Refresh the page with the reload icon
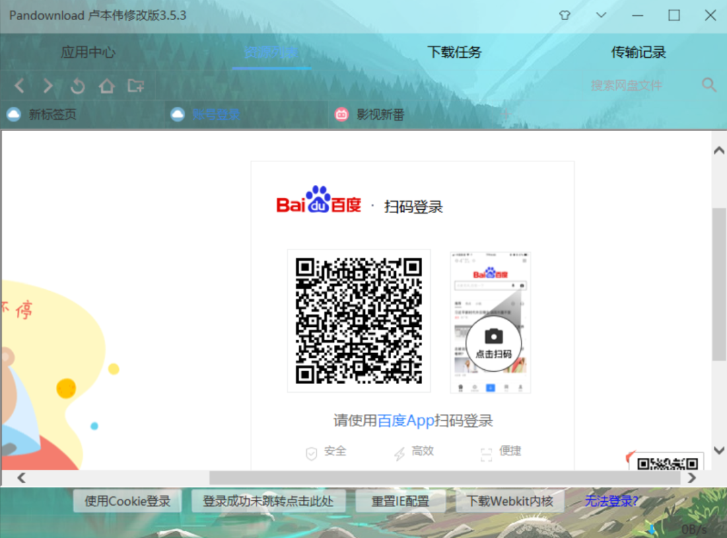Image resolution: width=727 pixels, height=538 pixels. (77, 85)
